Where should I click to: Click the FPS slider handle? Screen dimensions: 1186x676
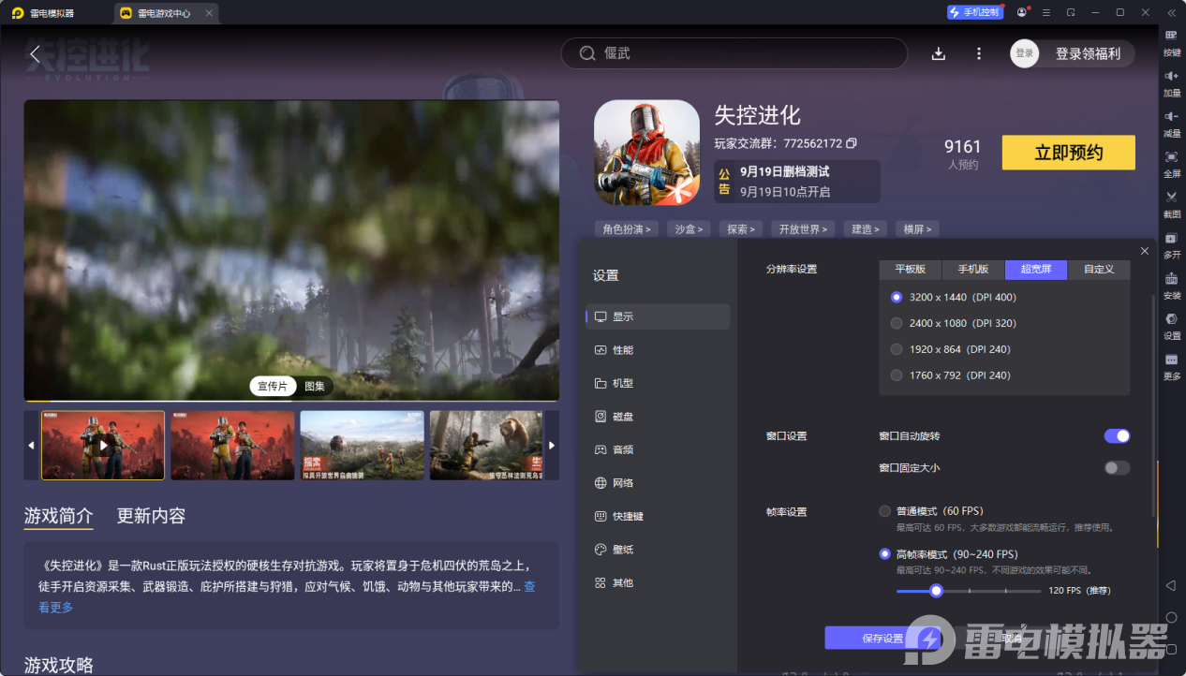point(935,591)
